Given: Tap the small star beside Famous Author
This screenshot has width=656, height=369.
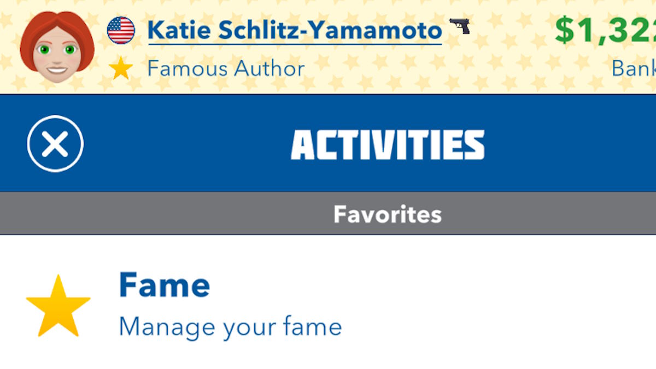Looking at the screenshot, I should coord(120,69).
